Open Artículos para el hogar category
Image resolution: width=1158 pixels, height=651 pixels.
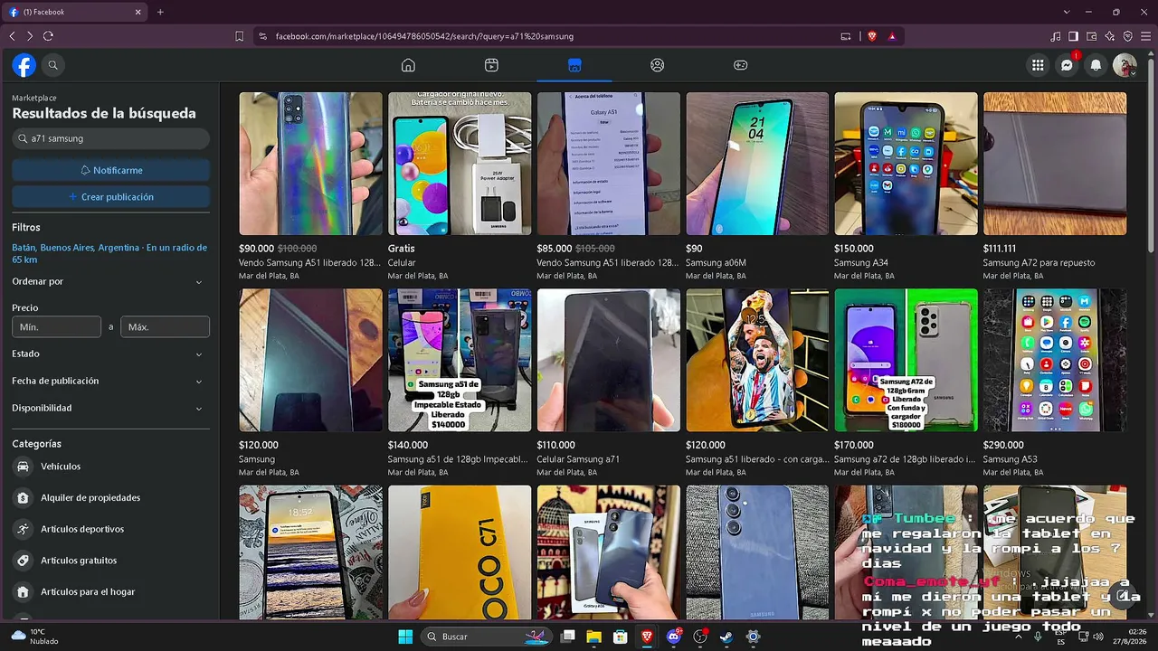coord(110,591)
